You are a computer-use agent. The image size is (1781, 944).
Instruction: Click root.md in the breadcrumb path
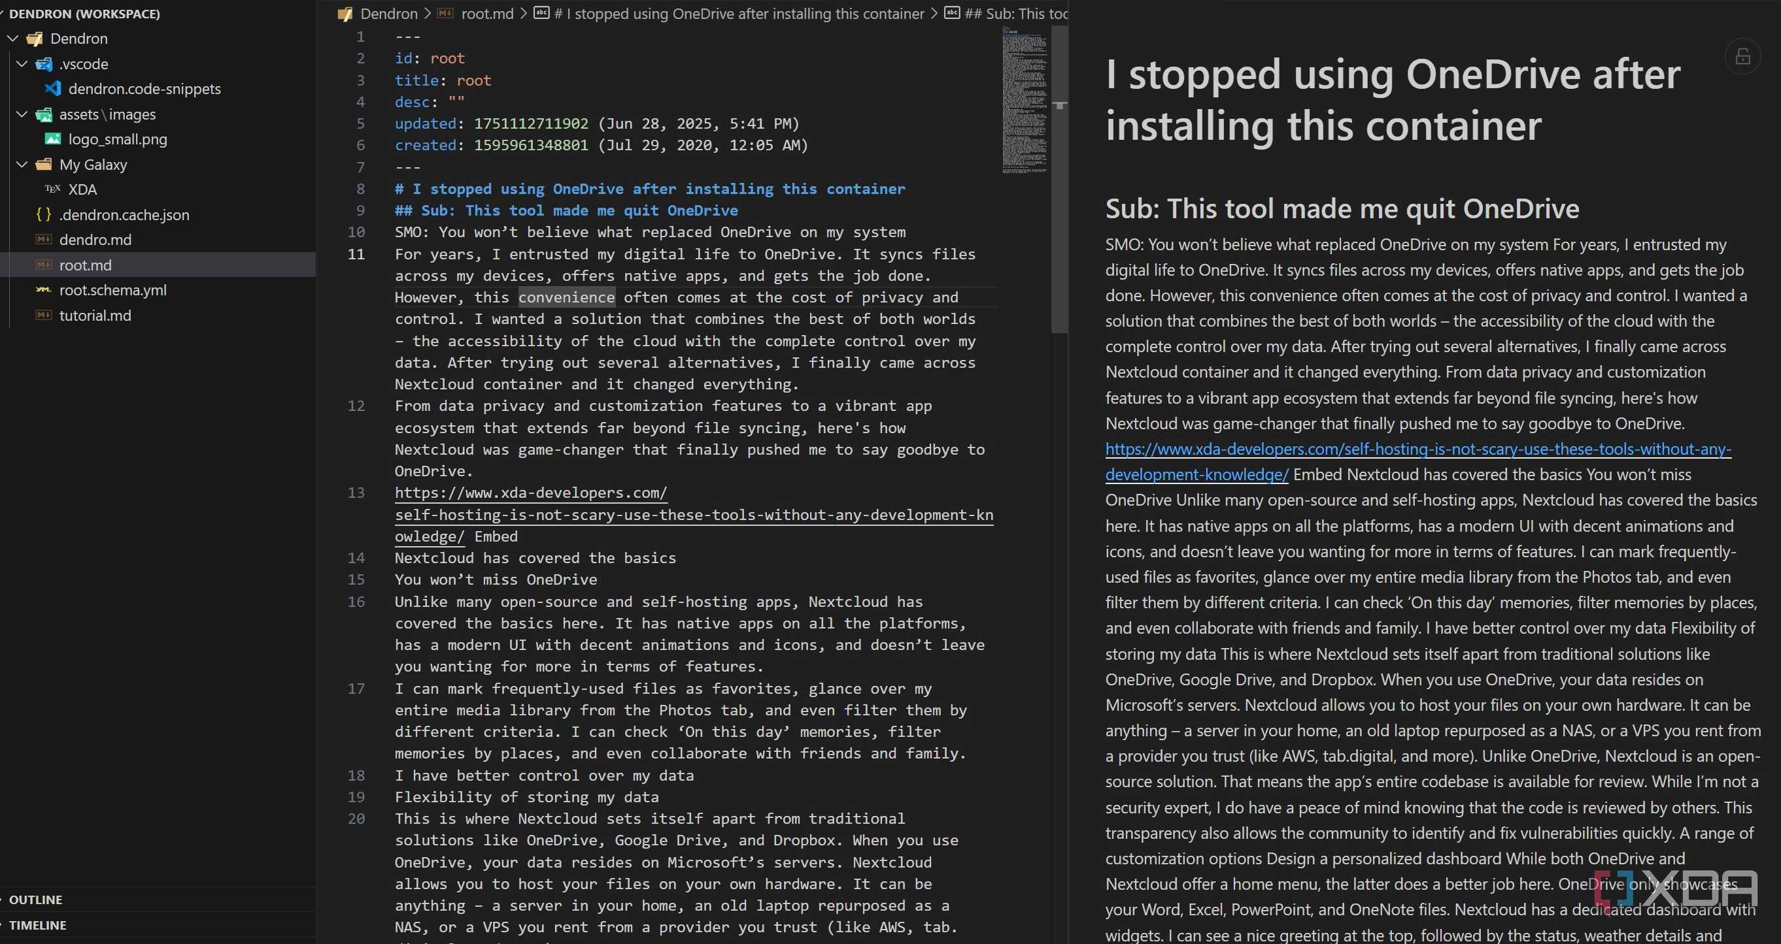click(486, 14)
